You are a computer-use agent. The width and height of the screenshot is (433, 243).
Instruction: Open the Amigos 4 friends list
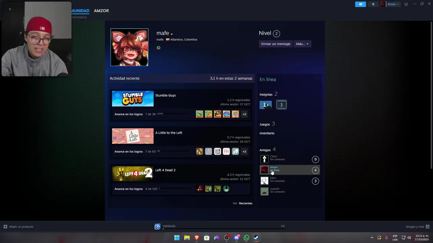[267, 150]
